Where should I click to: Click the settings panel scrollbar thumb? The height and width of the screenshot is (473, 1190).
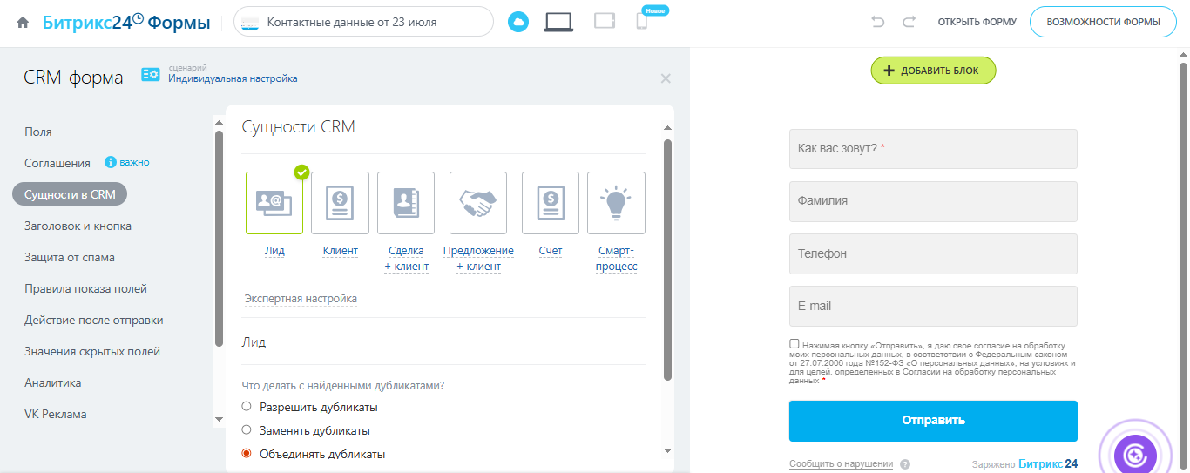pyautogui.click(x=668, y=260)
